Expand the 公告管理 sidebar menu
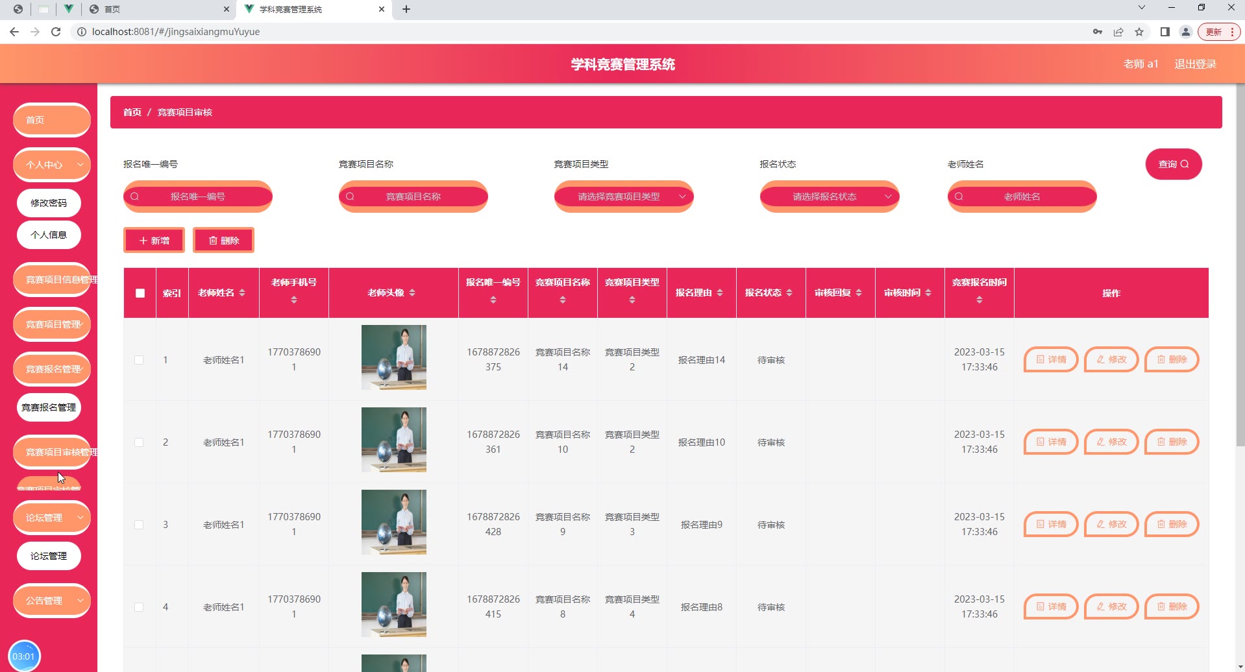 tap(52, 601)
